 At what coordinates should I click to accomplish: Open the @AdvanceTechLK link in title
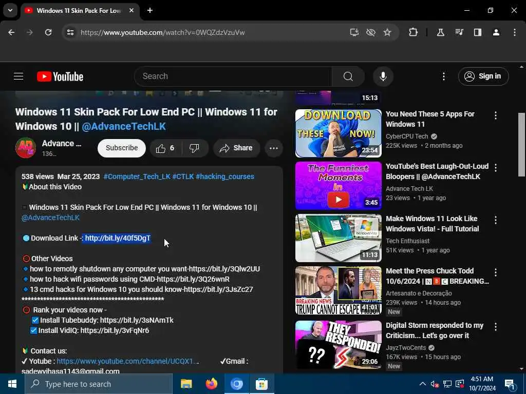click(x=124, y=126)
